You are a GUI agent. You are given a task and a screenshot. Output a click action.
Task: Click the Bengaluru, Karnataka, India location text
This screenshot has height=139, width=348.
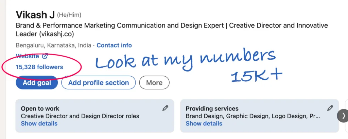[53, 45]
